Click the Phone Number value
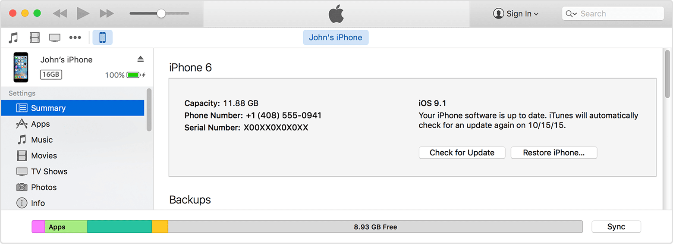The height and width of the screenshot is (244, 673). click(283, 116)
